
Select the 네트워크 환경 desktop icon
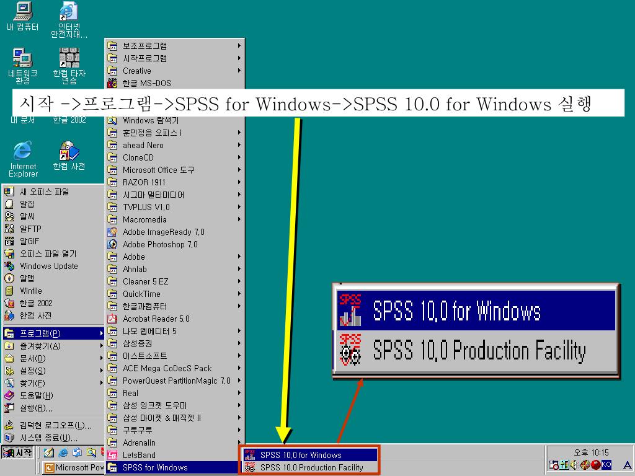(x=23, y=66)
